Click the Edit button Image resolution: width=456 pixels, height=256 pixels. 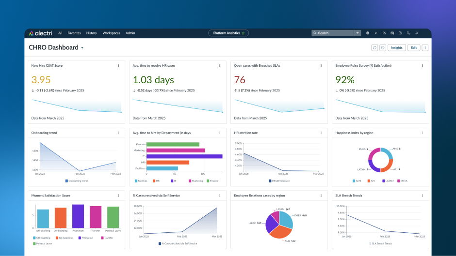click(414, 47)
